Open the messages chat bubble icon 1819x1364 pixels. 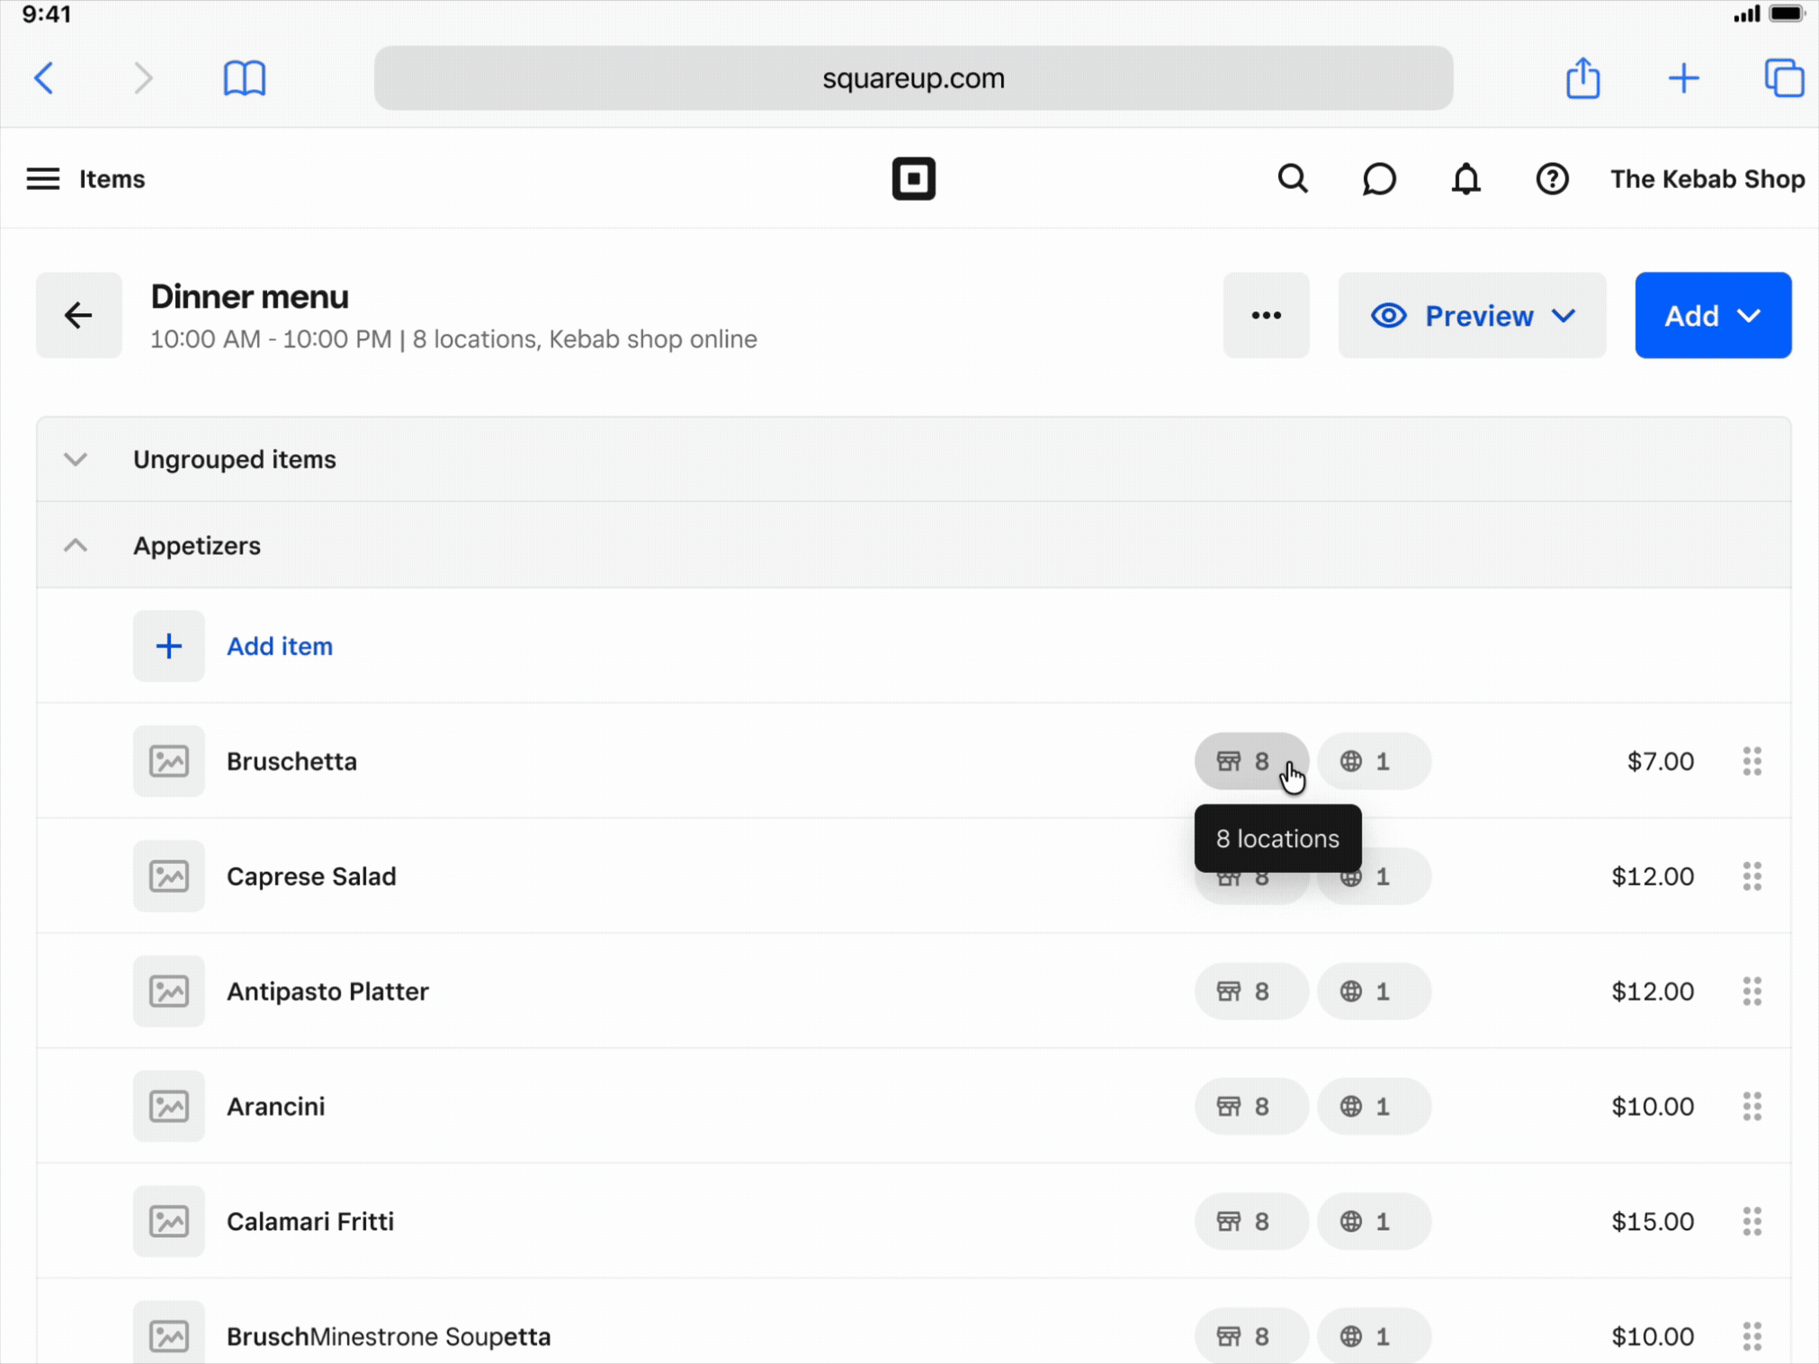(1378, 179)
